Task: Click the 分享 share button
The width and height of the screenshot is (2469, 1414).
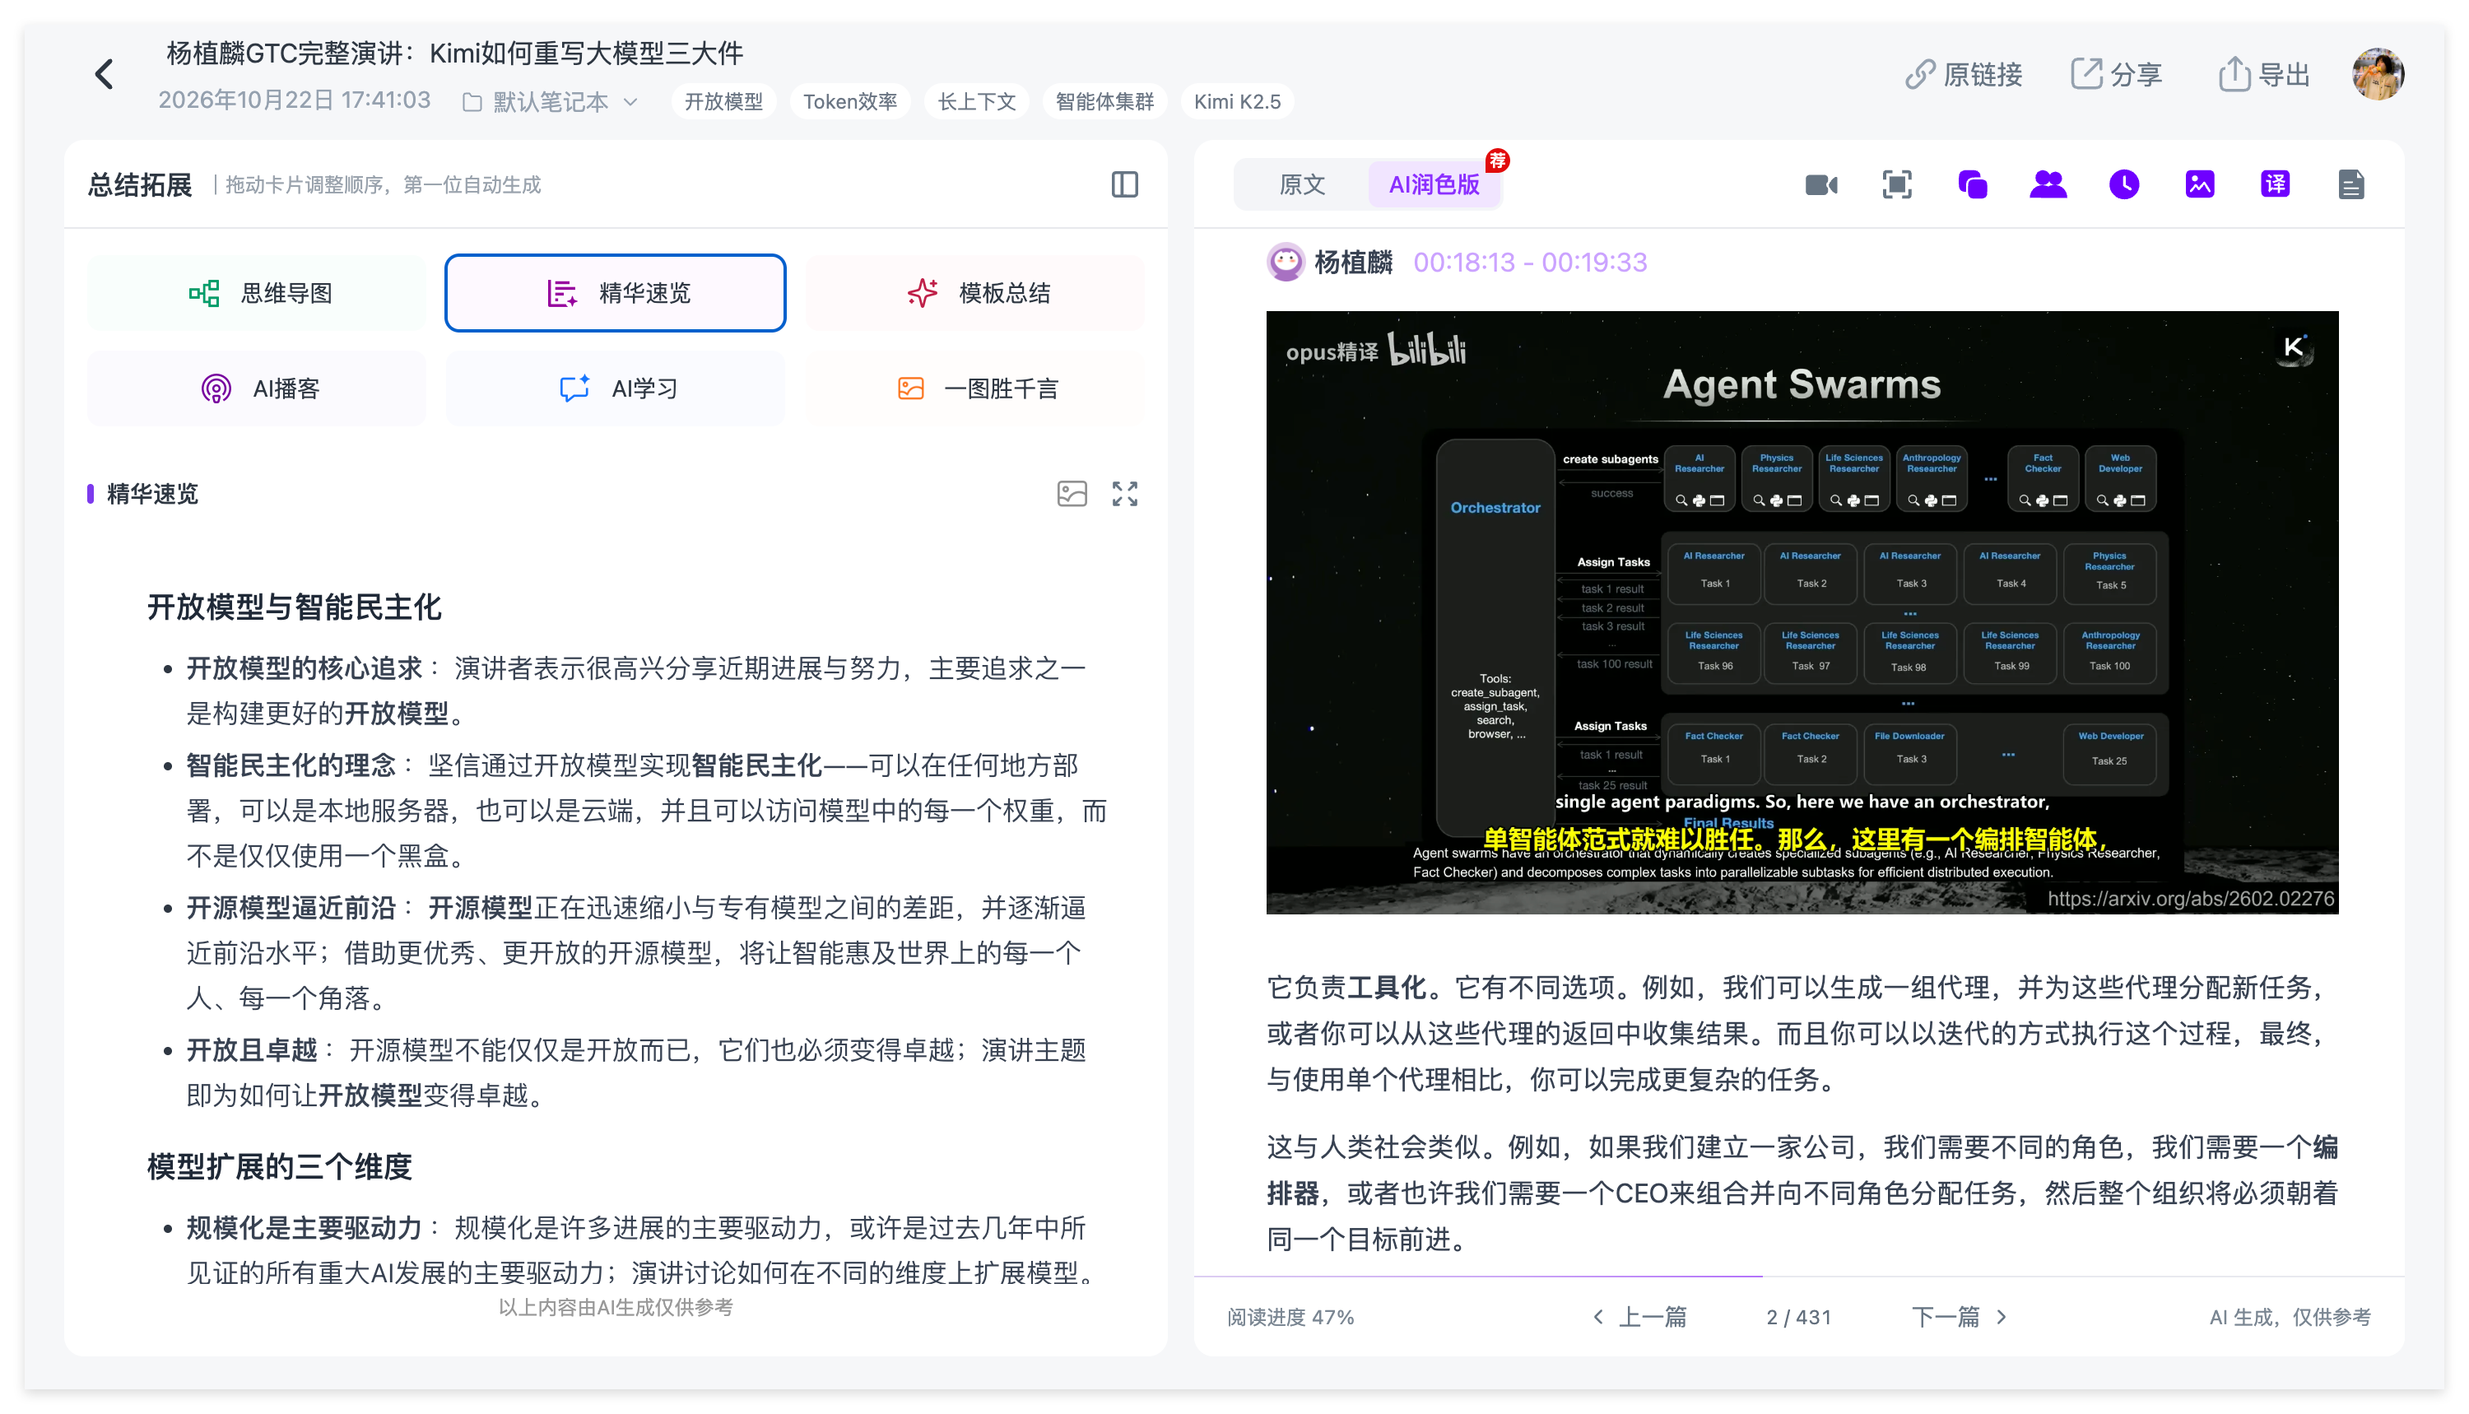Action: pyautogui.click(x=2117, y=75)
